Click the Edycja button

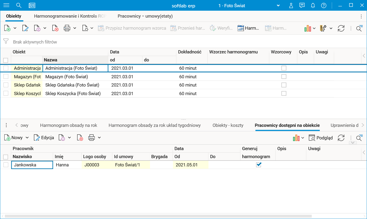click(x=44, y=138)
